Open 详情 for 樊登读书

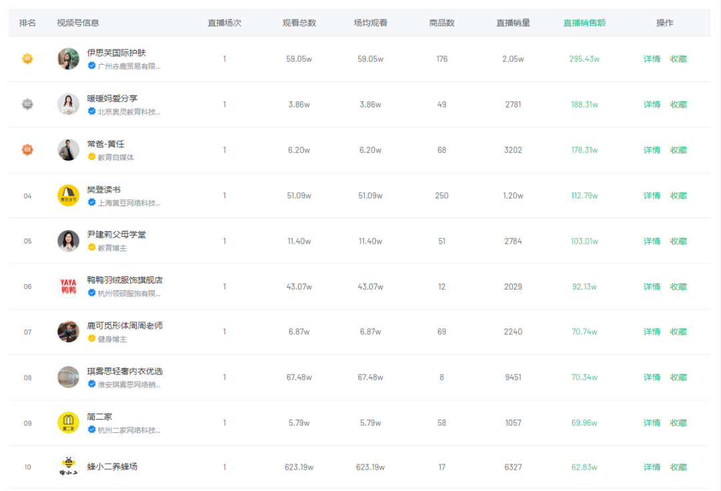pyautogui.click(x=652, y=195)
